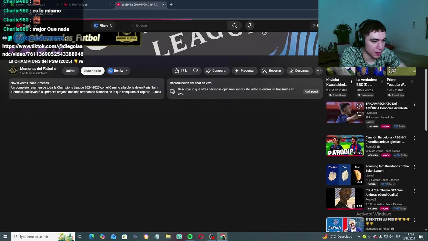Click the vidIQ Remix button
The width and height of the screenshot is (428, 241).
tap(115, 71)
